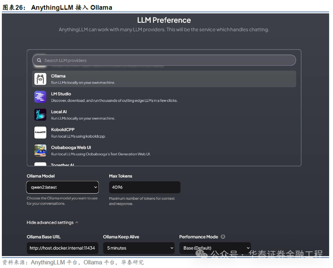Click the Performance Mode info icon

pyautogui.click(x=223, y=237)
